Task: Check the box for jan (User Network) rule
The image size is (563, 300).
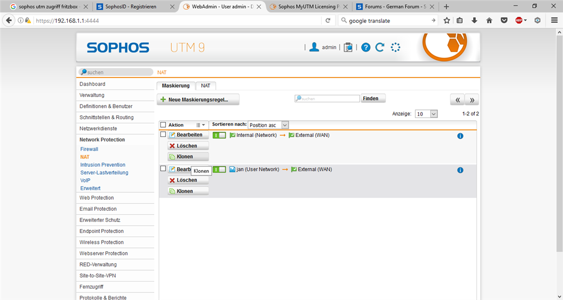Action: coord(163,168)
